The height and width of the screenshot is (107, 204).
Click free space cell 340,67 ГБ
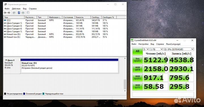(96, 20)
